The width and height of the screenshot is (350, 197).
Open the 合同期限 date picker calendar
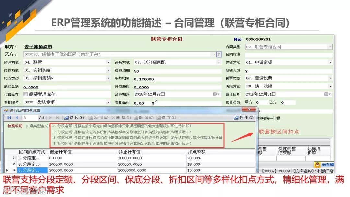[x=216, y=94]
